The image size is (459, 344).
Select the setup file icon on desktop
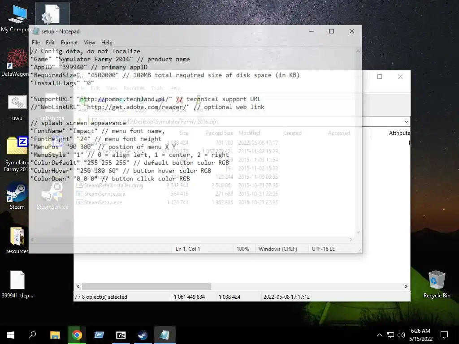[52, 15]
